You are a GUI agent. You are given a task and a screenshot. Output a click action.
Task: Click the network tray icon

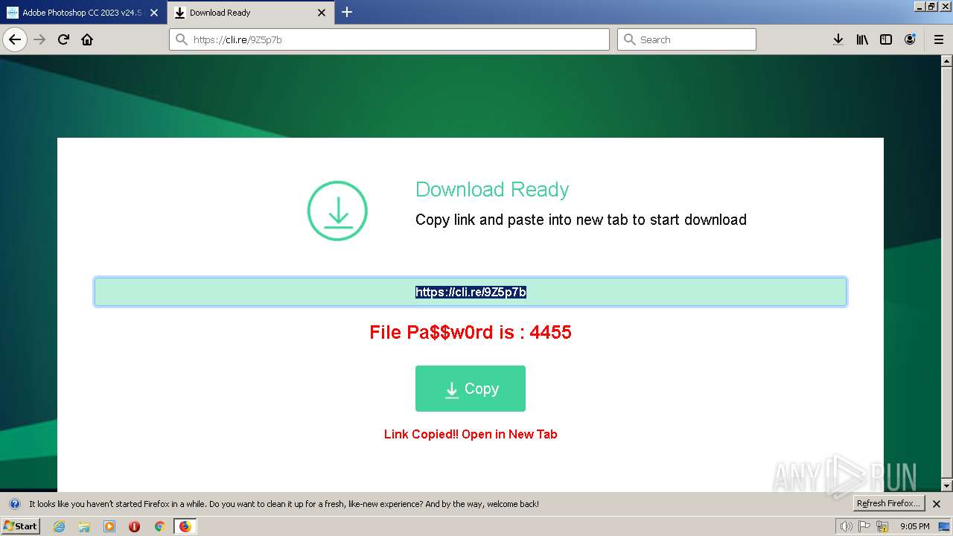(x=882, y=526)
